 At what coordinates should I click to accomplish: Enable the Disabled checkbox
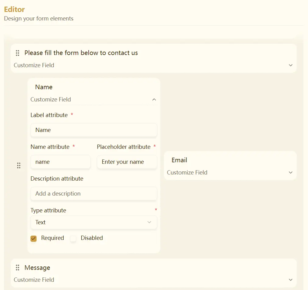[x=73, y=238]
